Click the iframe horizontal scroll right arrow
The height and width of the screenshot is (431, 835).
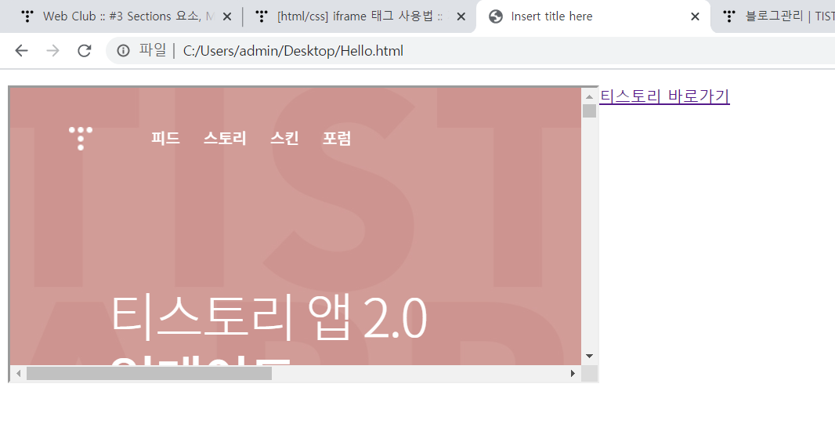573,374
